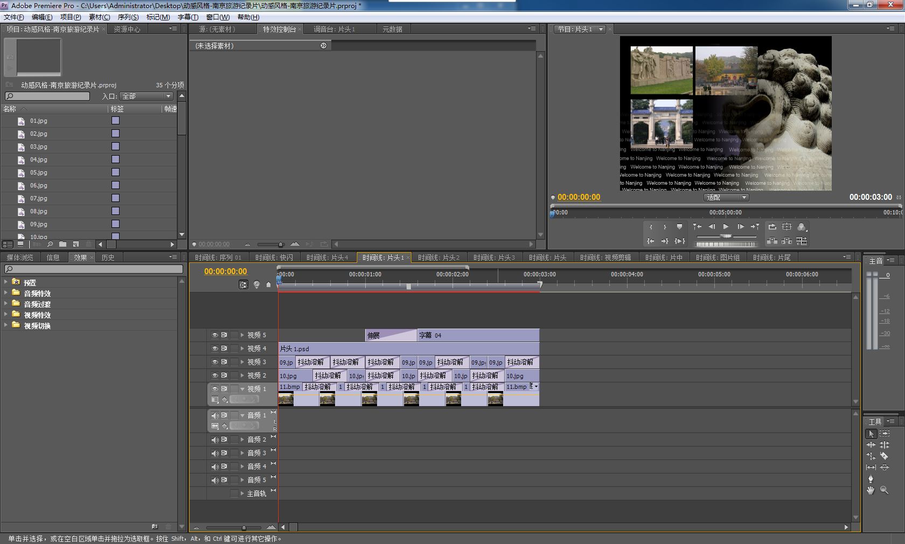Open the 适配 zoom level dropdown

(726, 198)
